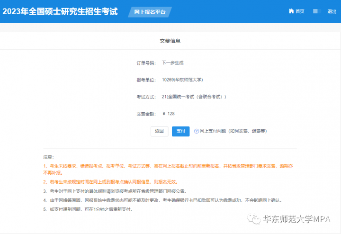341x234 pixels.
Task: Click the 下一步生成 order value
Action: (x=173, y=63)
